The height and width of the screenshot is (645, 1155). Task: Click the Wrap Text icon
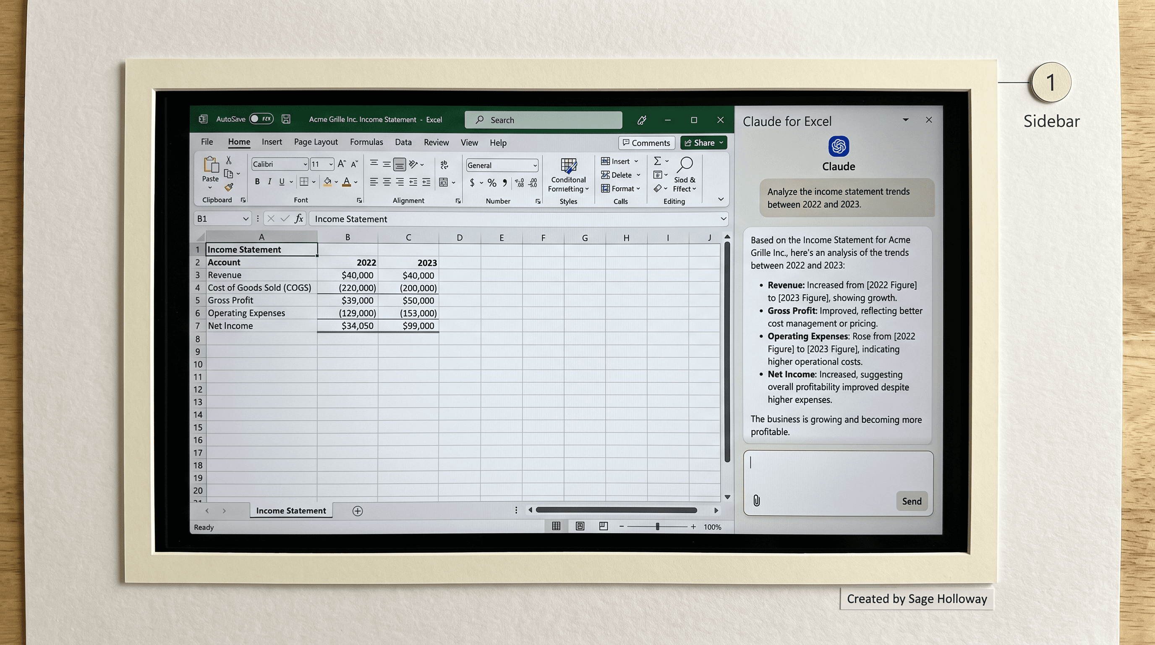(444, 165)
